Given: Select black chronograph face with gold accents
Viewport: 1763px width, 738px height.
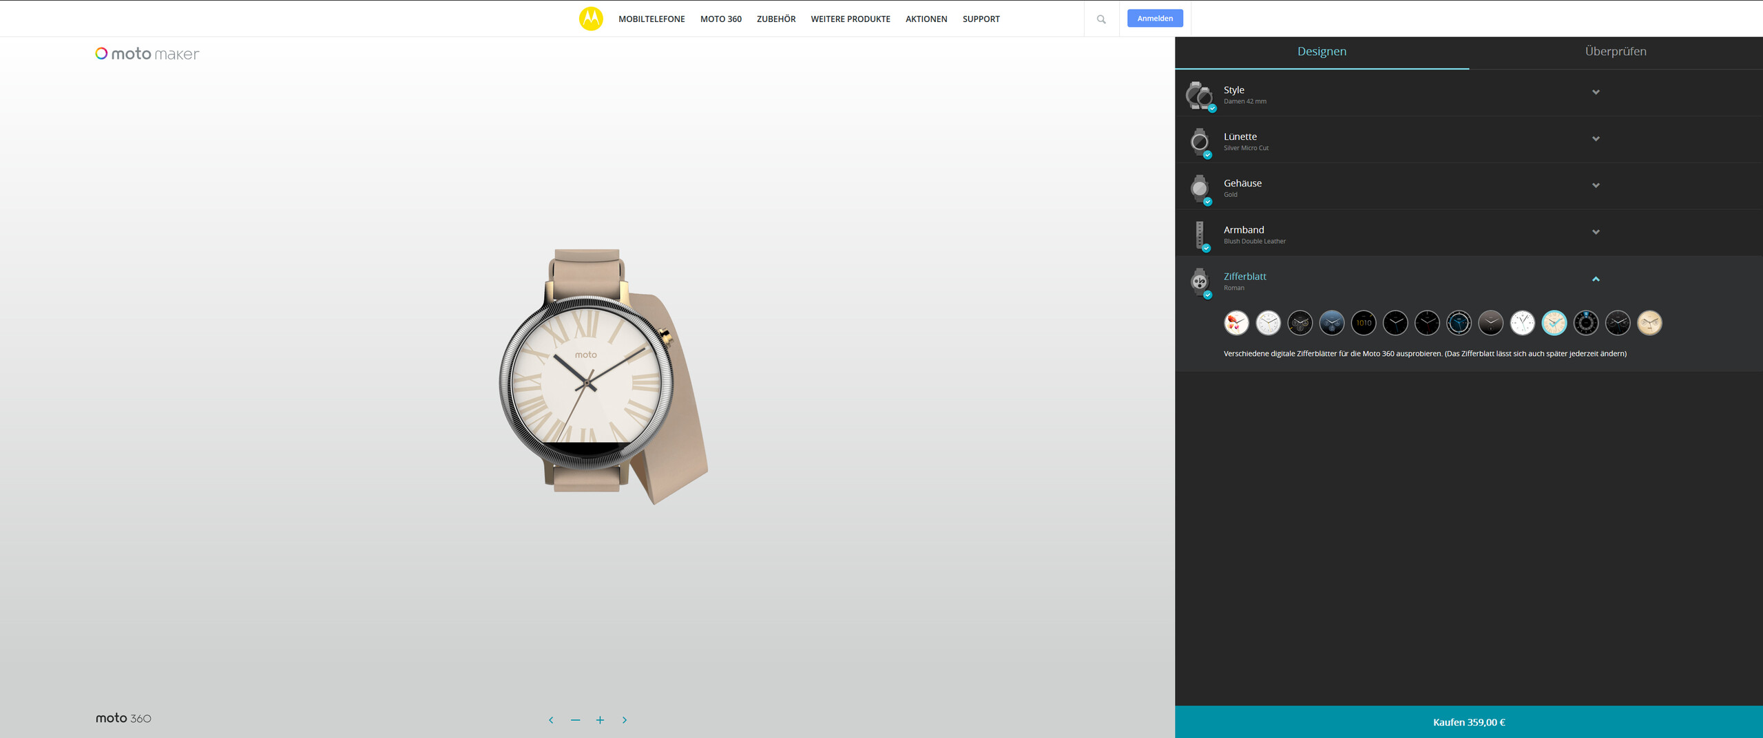Looking at the screenshot, I should 1300,323.
